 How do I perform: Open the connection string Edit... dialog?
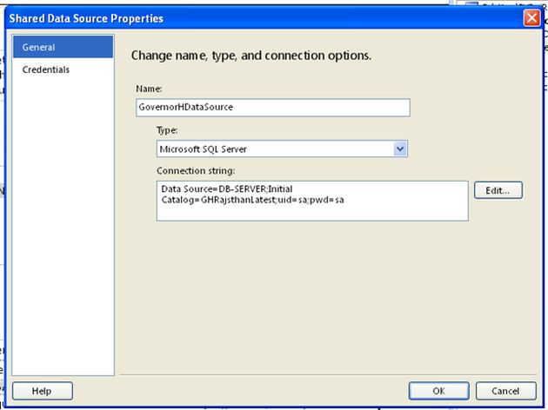click(x=498, y=189)
